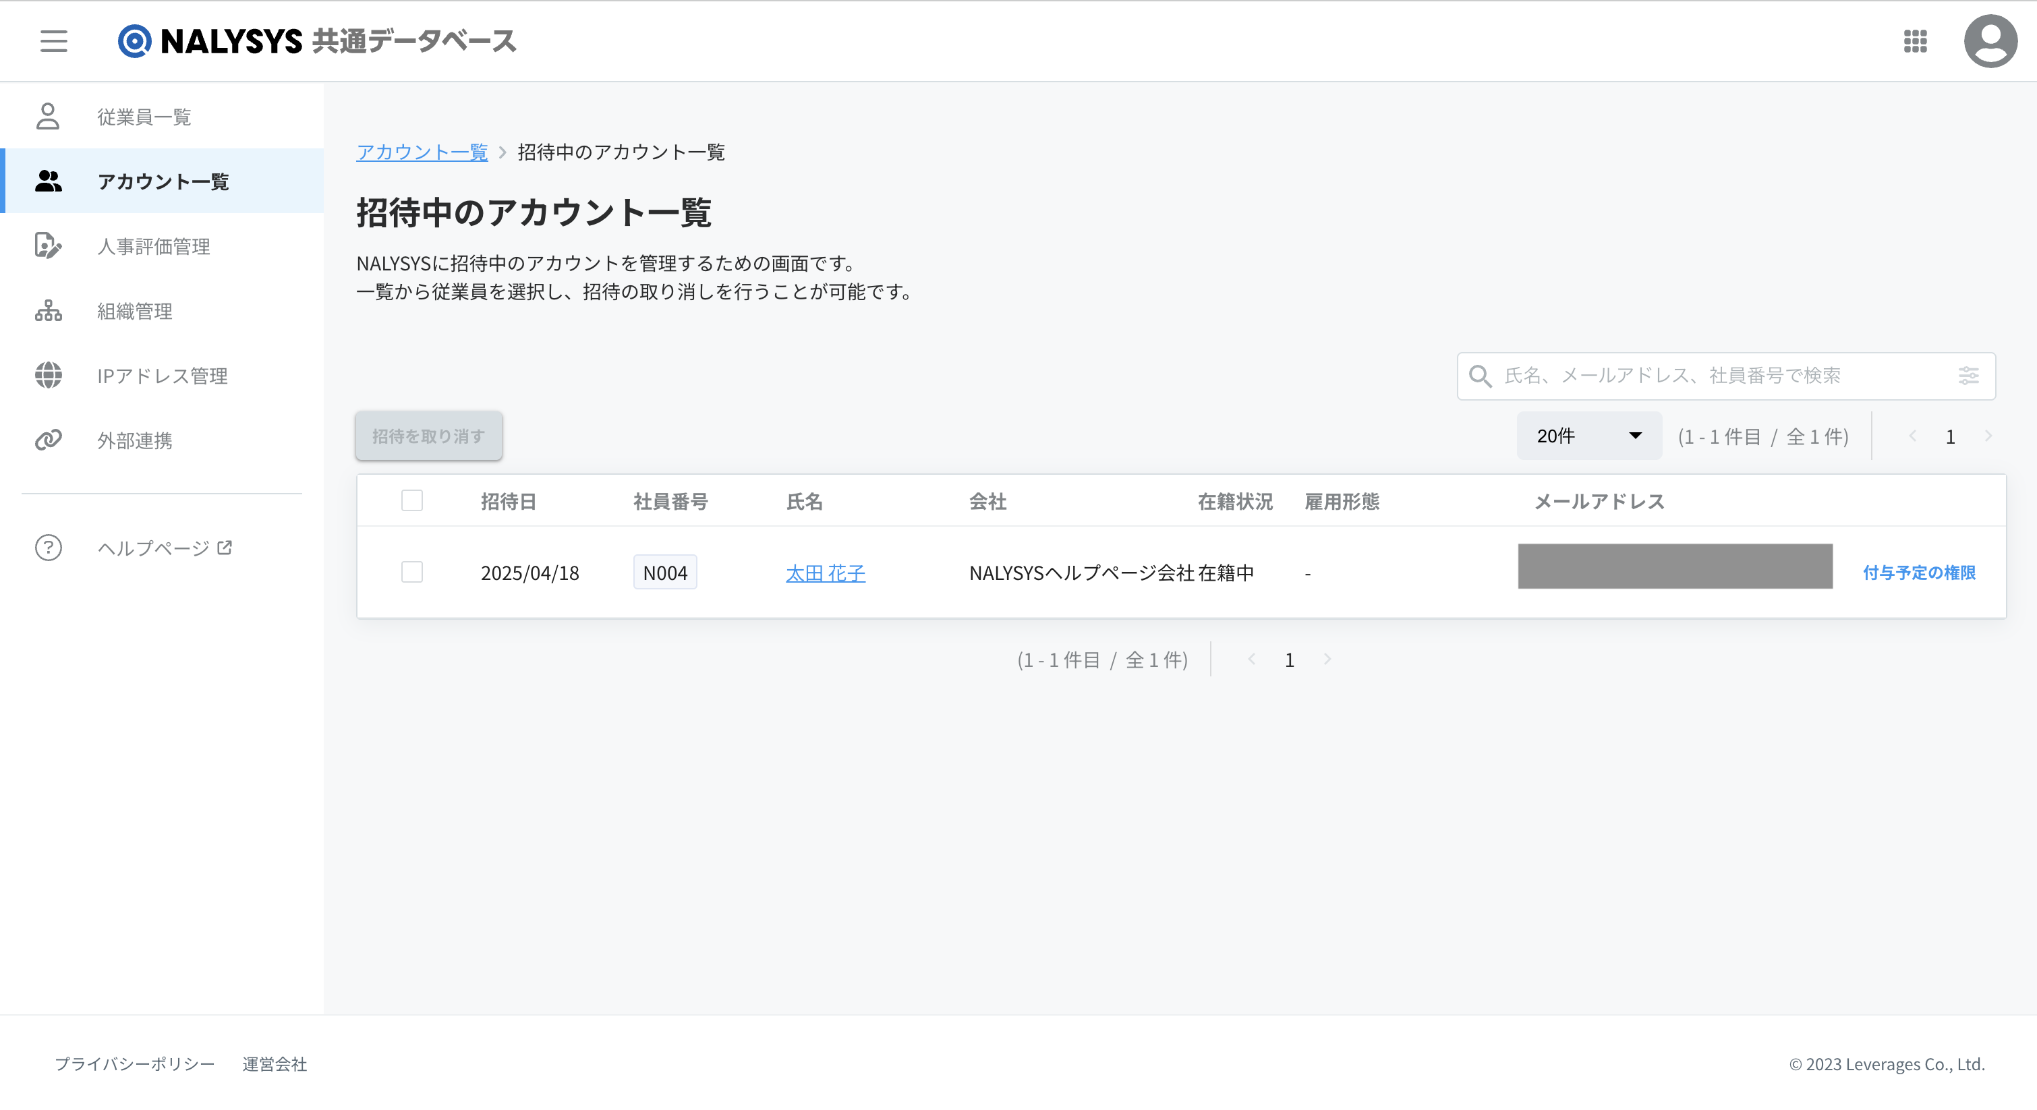Click 付与予定の権限 link in the row
This screenshot has width=2037, height=1110.
[1918, 573]
